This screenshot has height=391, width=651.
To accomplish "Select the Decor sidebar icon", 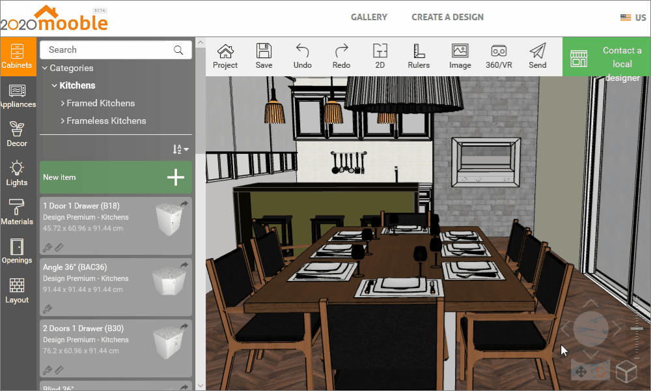I will [x=17, y=135].
